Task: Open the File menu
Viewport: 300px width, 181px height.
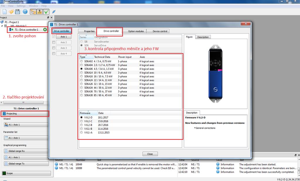Action: tap(3, 6)
